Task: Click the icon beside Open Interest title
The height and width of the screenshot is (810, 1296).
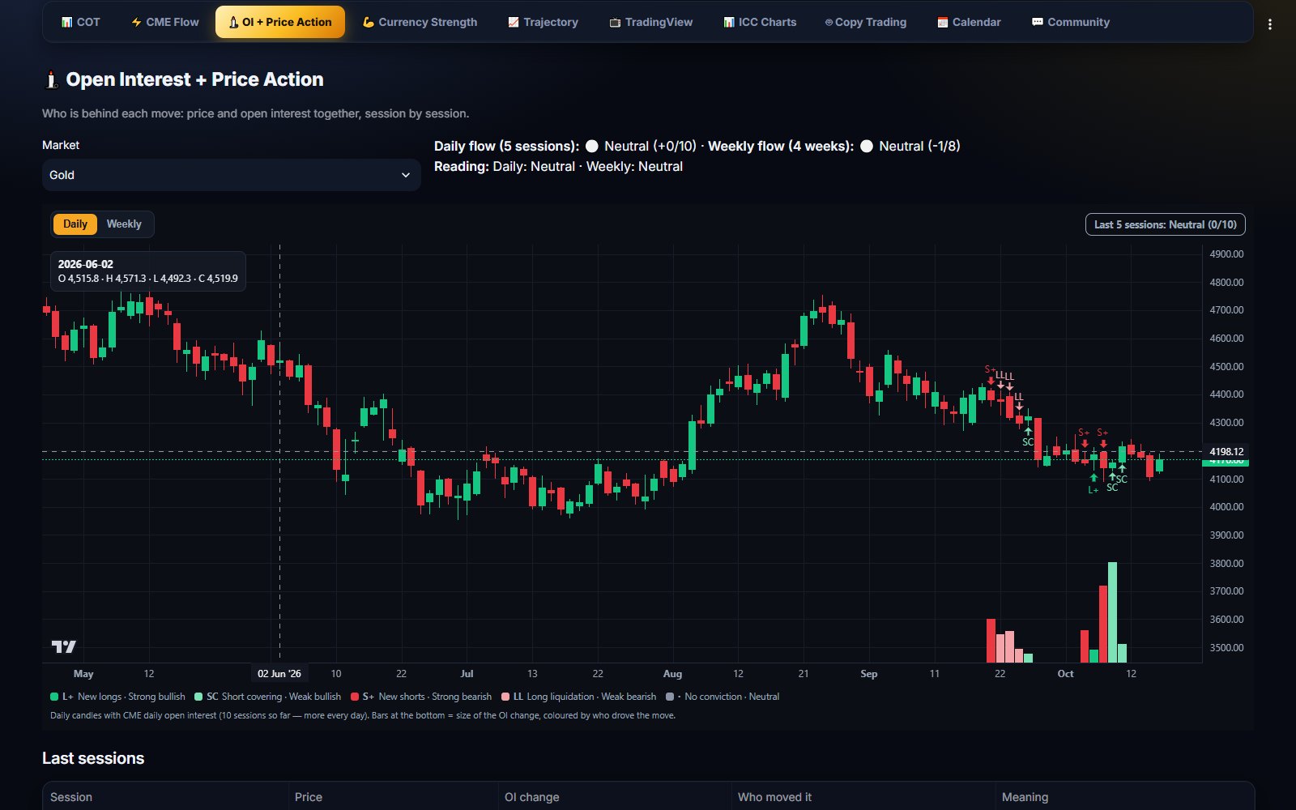Action: [x=51, y=79]
